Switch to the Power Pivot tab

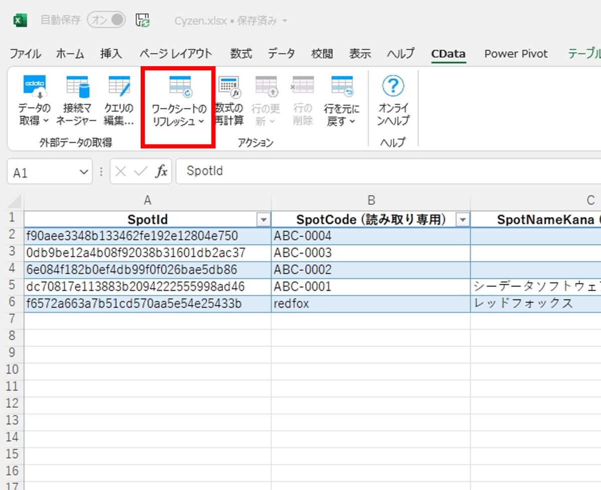(516, 54)
